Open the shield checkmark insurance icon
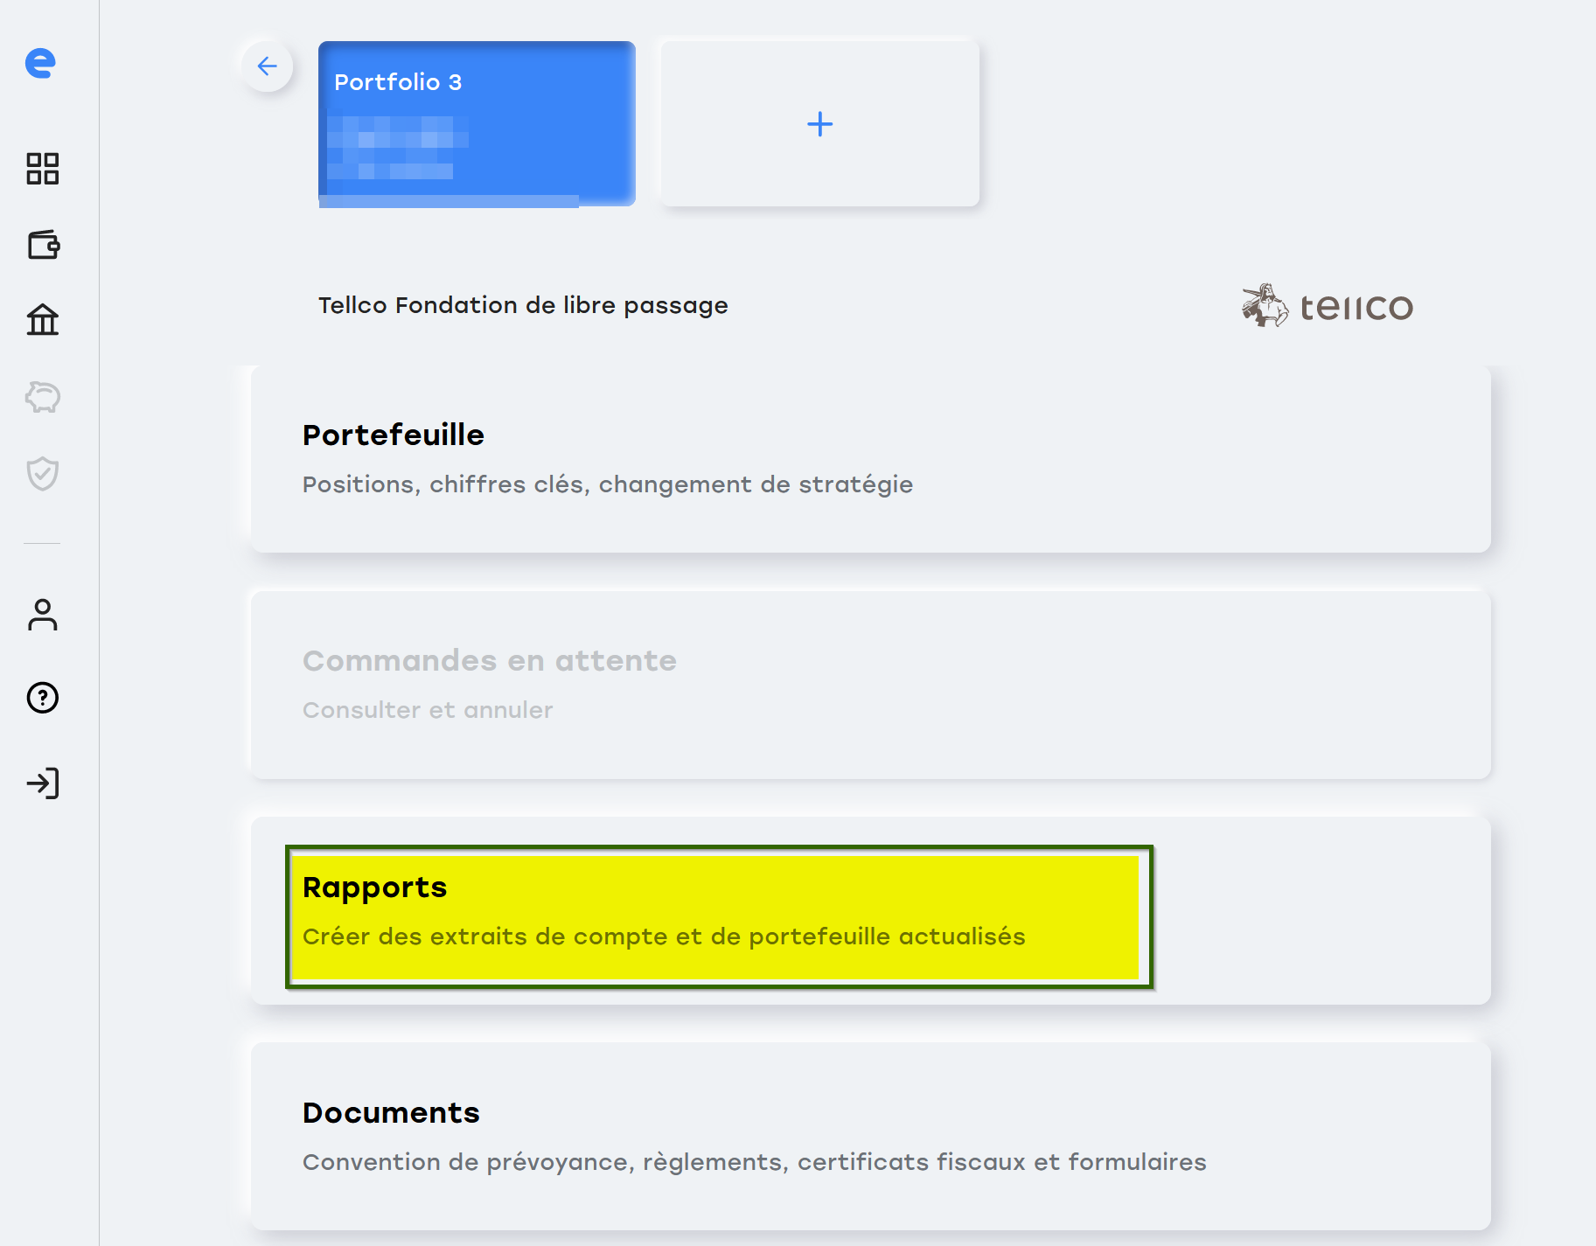 coord(42,473)
